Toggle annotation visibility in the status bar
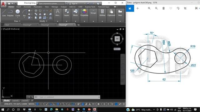Viewport: 200px width, 112px height. (x=82, y=104)
